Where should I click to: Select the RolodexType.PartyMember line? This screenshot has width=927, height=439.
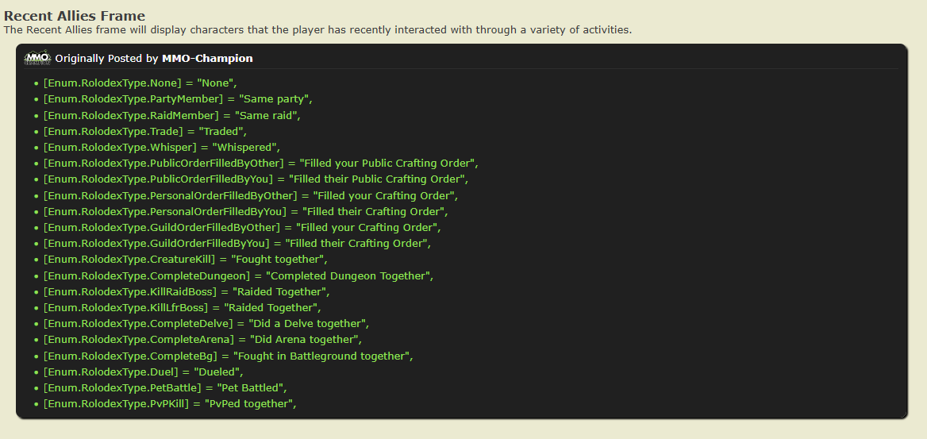[x=178, y=99]
